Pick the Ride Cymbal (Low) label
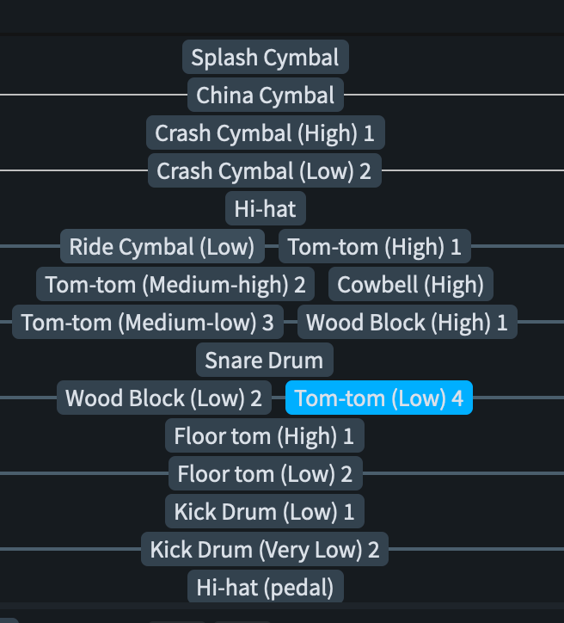This screenshot has width=564, height=623. pyautogui.click(x=162, y=247)
